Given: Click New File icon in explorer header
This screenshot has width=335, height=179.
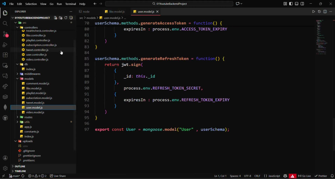Looking at the screenshot, I should pyautogui.click(x=55, y=18).
